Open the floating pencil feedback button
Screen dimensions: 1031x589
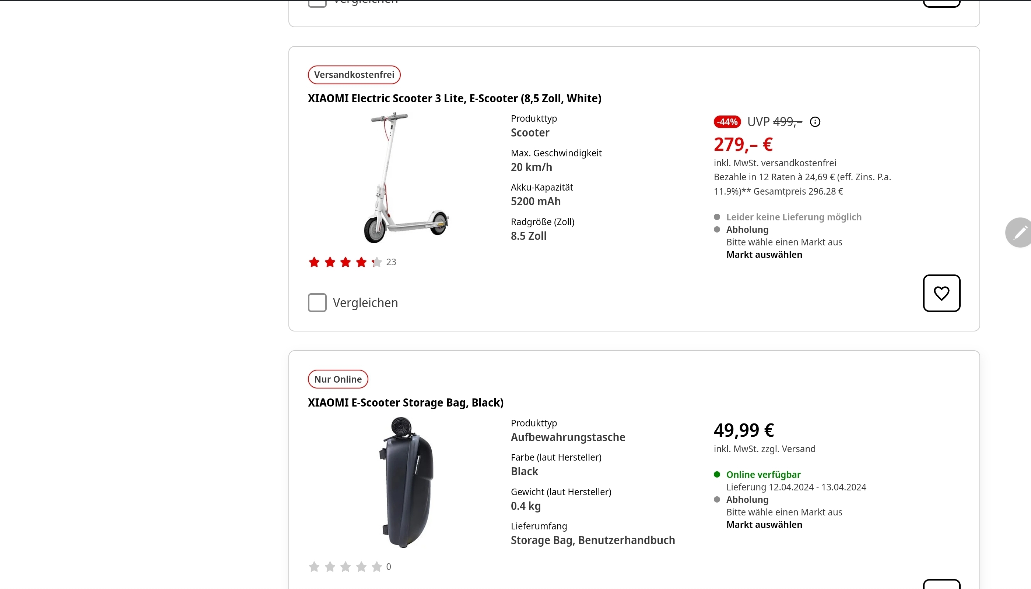click(x=1020, y=232)
